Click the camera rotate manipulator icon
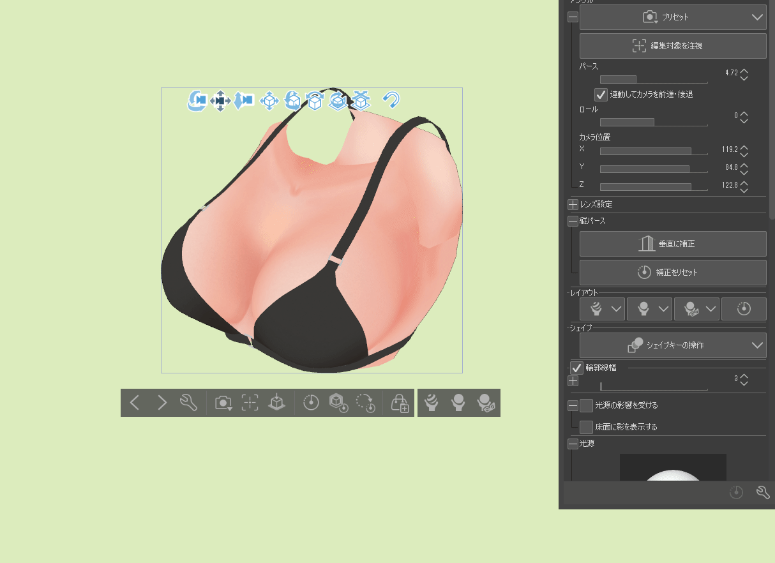Viewport: 775px width, 563px height. click(x=197, y=100)
